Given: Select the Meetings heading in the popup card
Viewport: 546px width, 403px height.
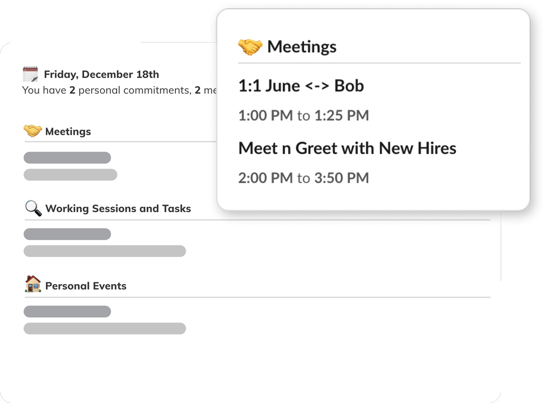Looking at the screenshot, I should 301,47.
